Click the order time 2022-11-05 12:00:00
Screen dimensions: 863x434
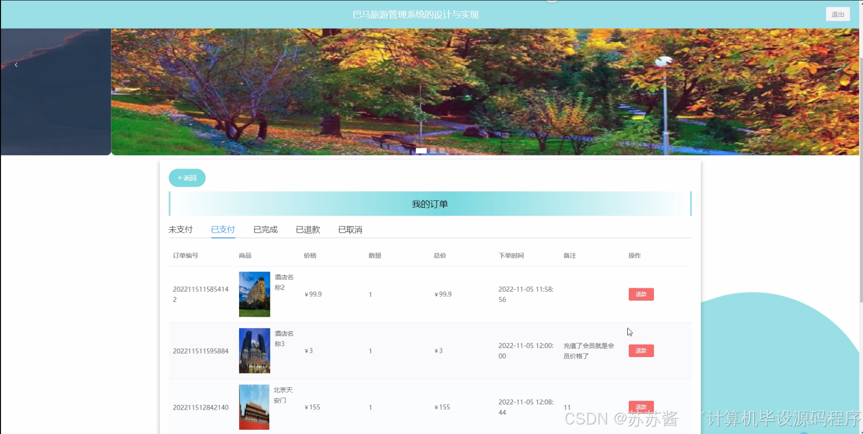pyautogui.click(x=526, y=351)
